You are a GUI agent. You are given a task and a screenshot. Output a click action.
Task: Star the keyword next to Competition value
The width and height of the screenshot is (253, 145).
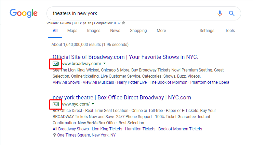(x=123, y=23)
